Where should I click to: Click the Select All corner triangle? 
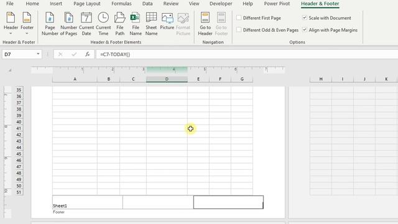tap(10, 70)
